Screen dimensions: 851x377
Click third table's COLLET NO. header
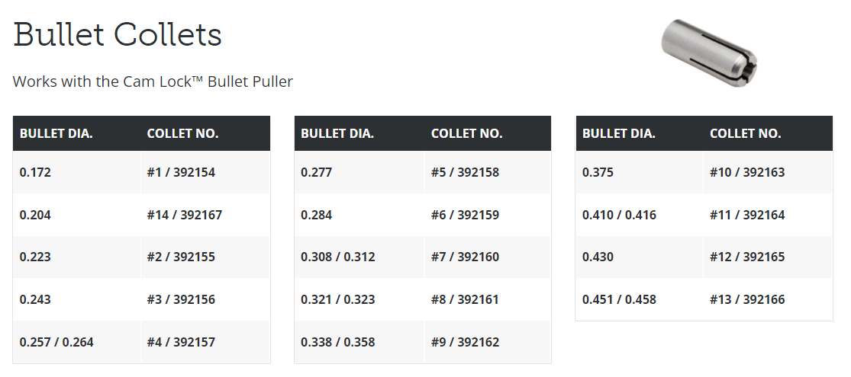[745, 134]
